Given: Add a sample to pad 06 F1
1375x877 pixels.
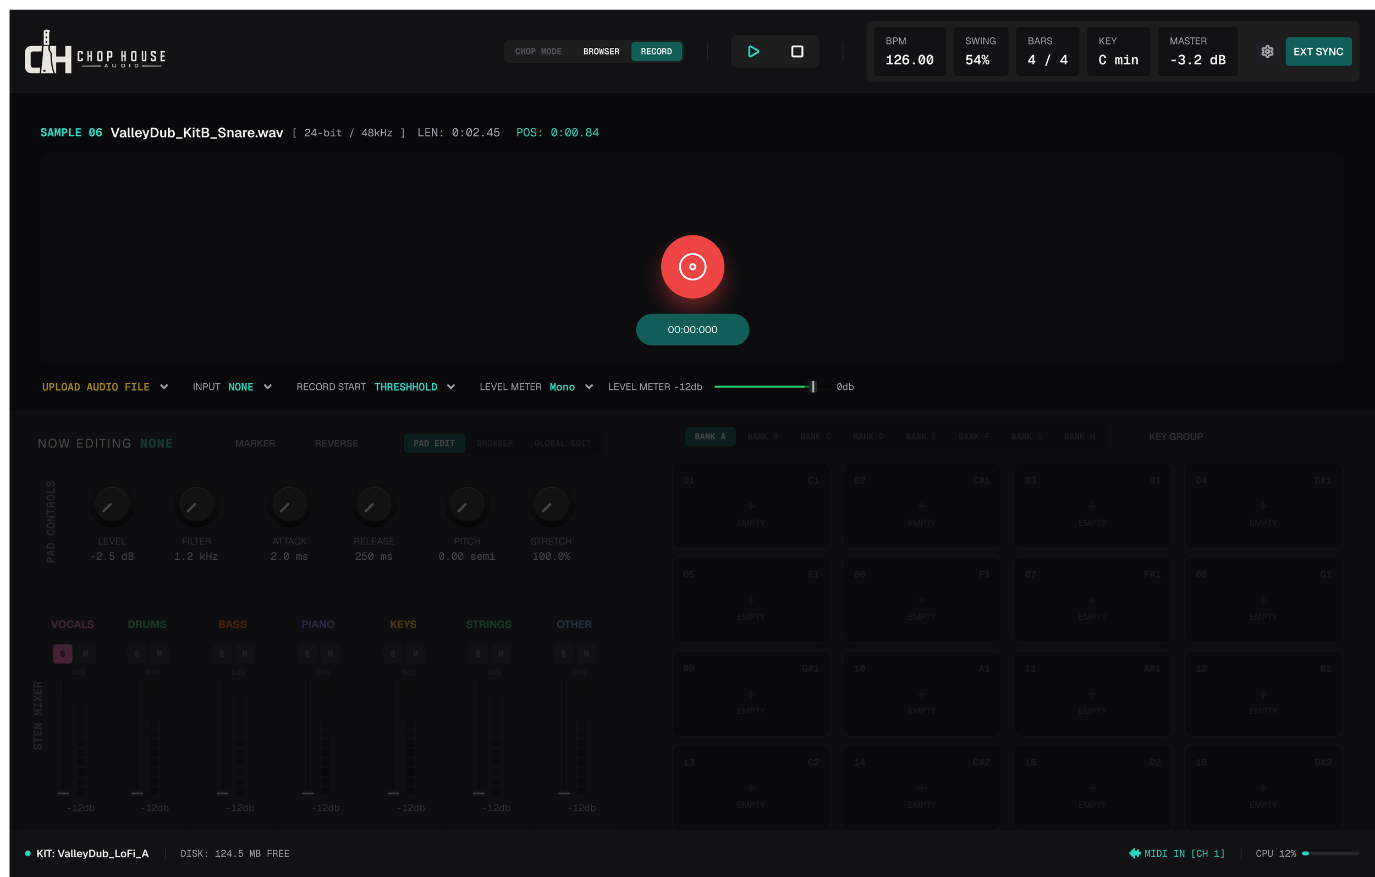Looking at the screenshot, I should pos(922,599).
